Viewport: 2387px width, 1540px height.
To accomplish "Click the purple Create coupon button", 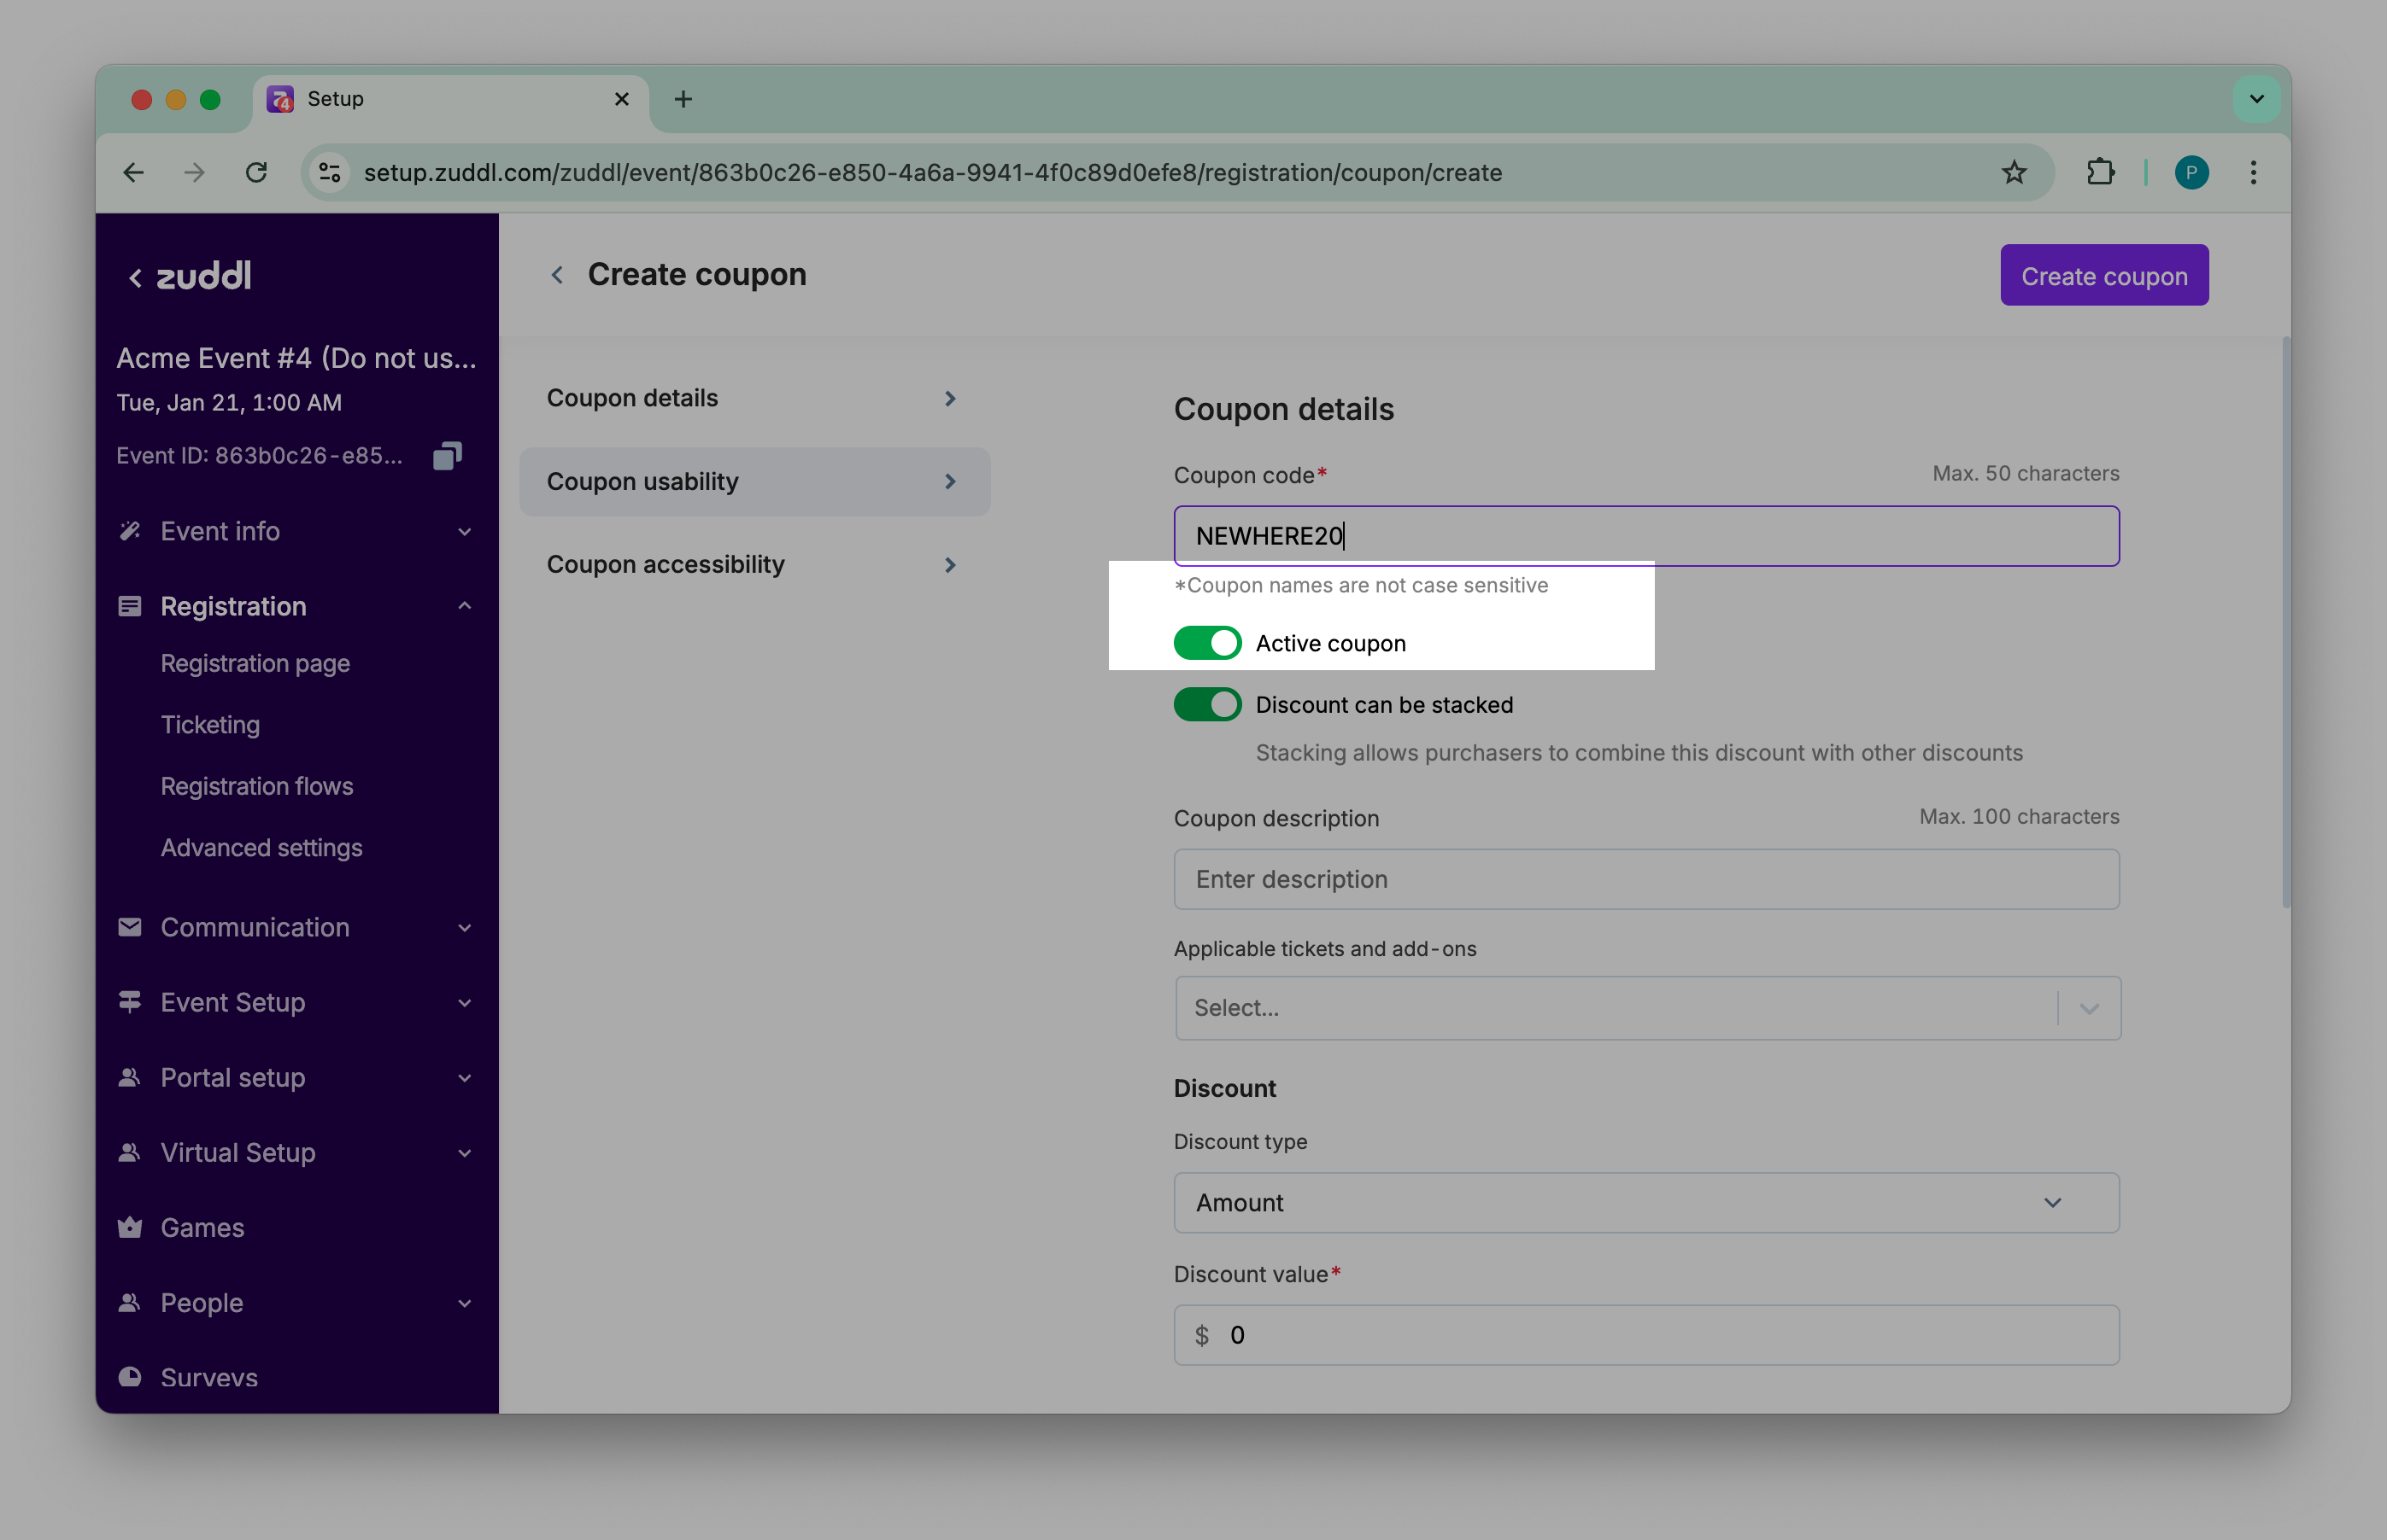I will coord(2103,275).
